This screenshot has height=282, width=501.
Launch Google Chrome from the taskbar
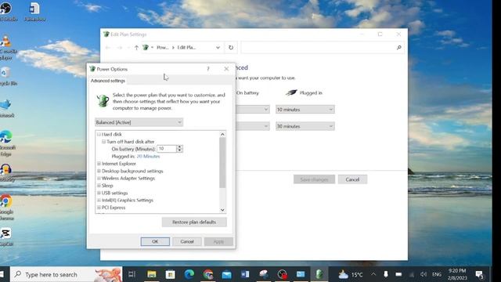[x=208, y=274]
